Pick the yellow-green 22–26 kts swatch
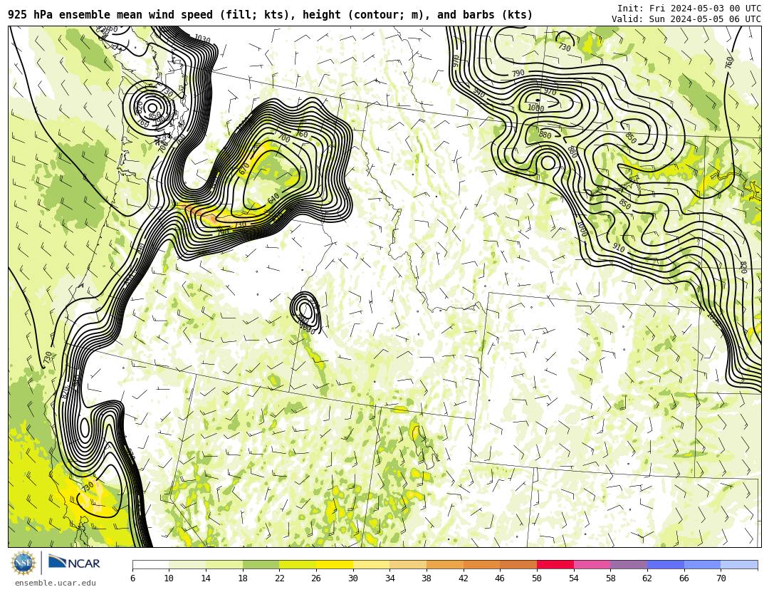 point(298,564)
